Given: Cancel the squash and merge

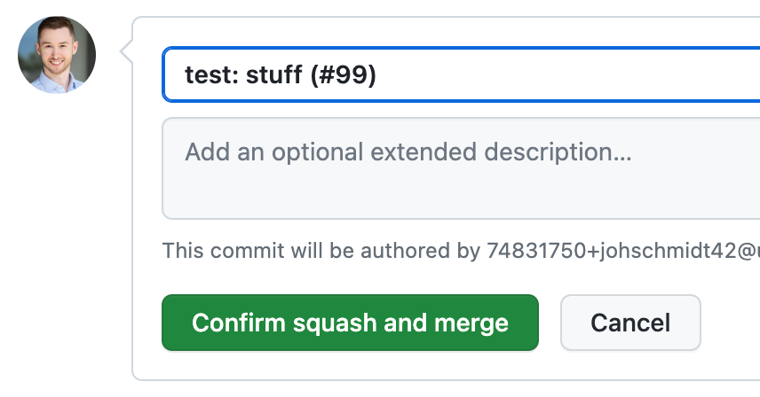Looking at the screenshot, I should pos(630,323).
